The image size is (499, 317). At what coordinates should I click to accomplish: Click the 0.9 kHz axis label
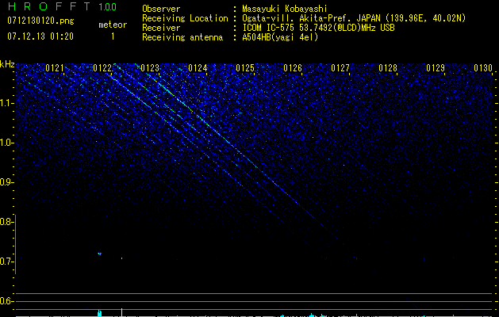pyautogui.click(x=6, y=182)
